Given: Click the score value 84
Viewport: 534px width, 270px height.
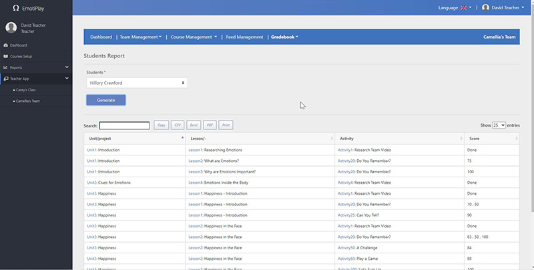Looking at the screenshot, I should click(x=469, y=248).
